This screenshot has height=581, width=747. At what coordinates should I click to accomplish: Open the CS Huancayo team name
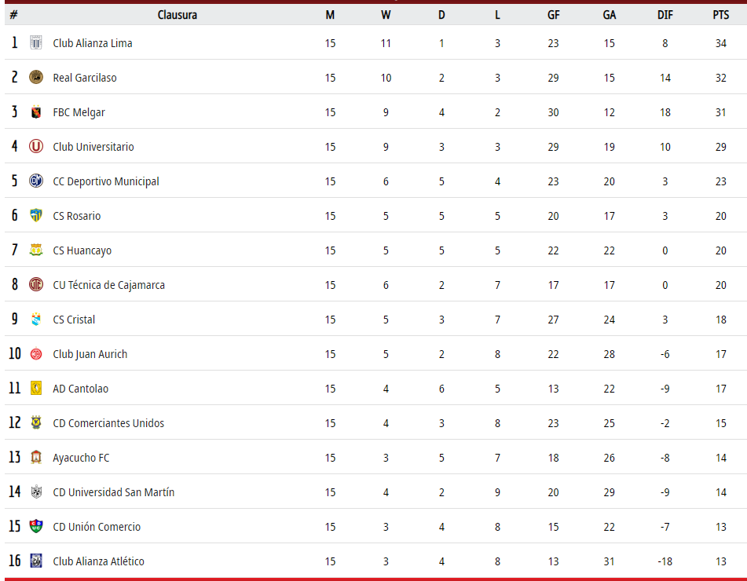[82, 250]
